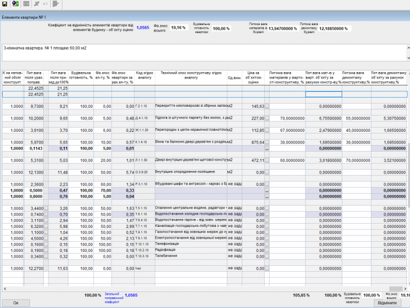Open ellipsis lookup beside price 145,63
Viewport: 410px width, 308px height.
[x=267, y=107]
